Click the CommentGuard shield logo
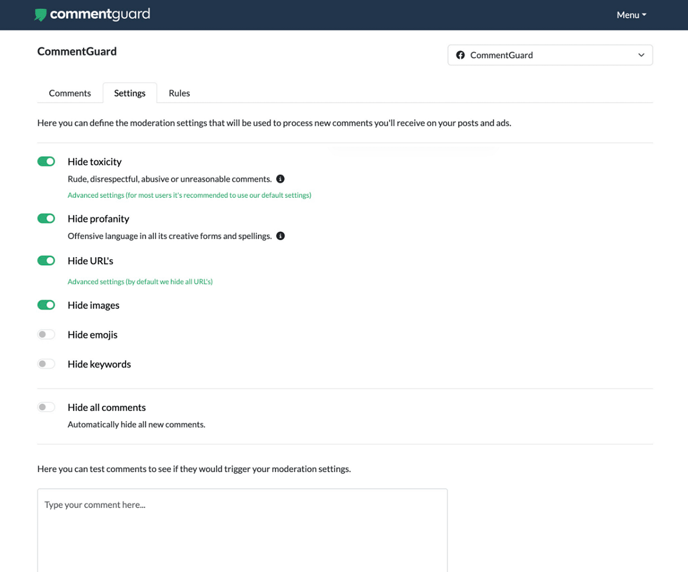 click(x=40, y=15)
